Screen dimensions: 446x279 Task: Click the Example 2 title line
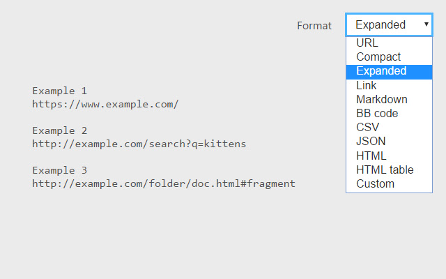60,130
